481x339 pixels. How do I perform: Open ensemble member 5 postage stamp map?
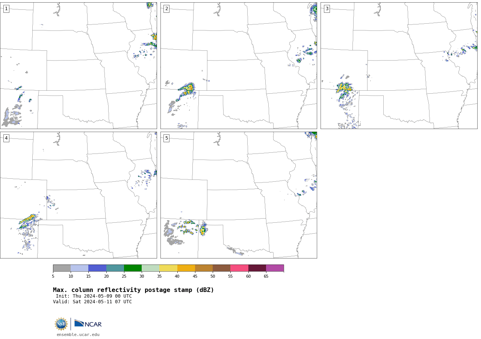[x=239, y=195]
